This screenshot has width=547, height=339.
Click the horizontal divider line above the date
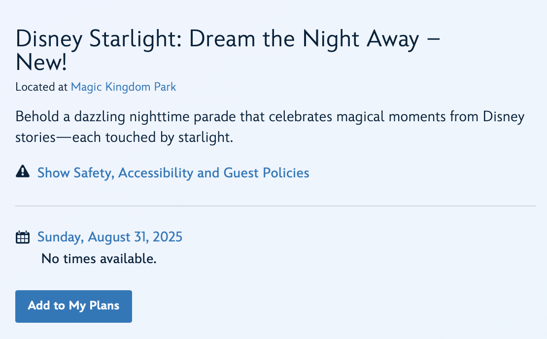click(x=275, y=206)
